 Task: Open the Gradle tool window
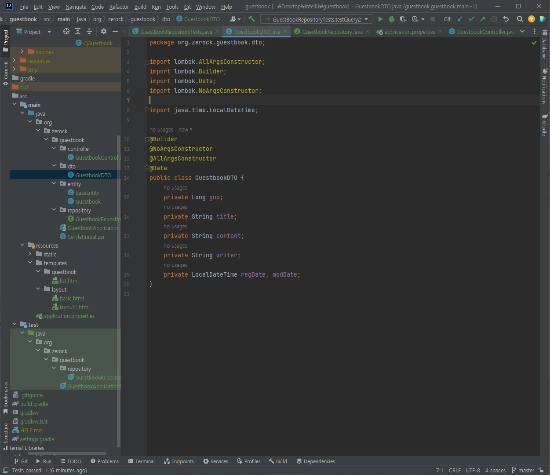click(545, 125)
